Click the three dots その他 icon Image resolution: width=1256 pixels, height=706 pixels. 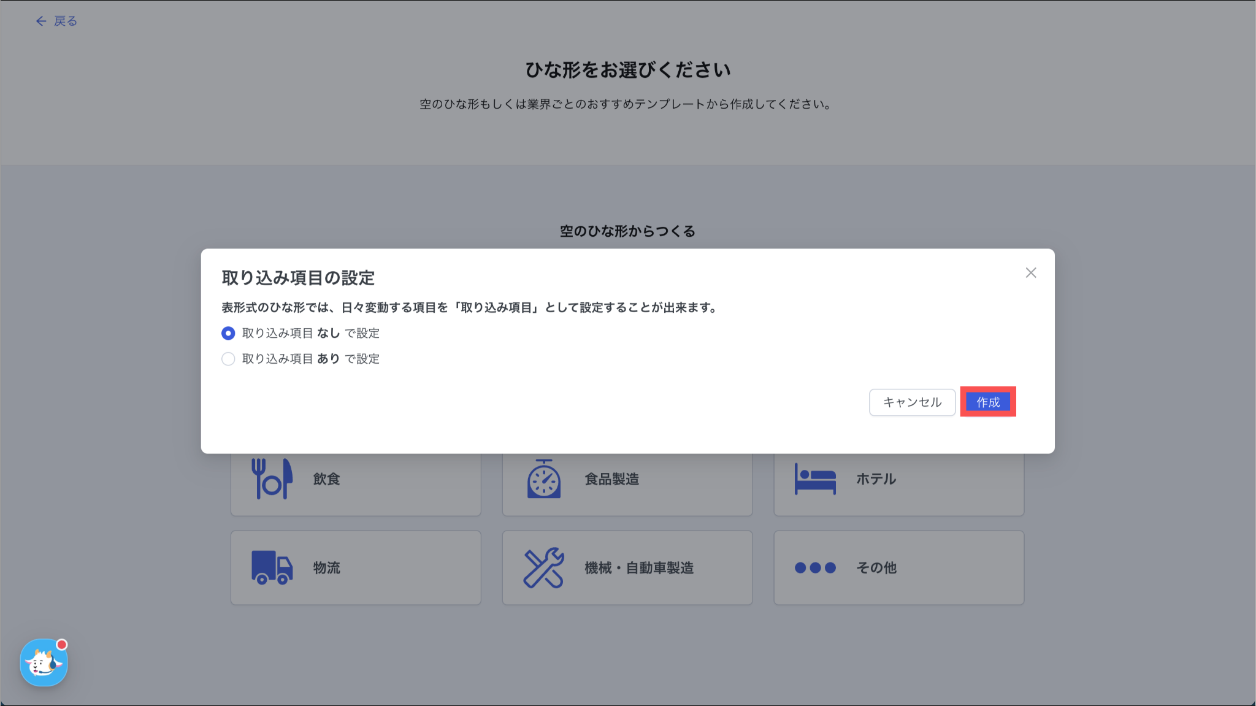[815, 567]
